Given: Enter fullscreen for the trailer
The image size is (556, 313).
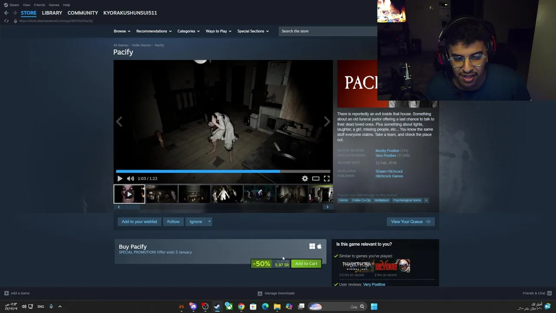Looking at the screenshot, I should pyautogui.click(x=327, y=178).
